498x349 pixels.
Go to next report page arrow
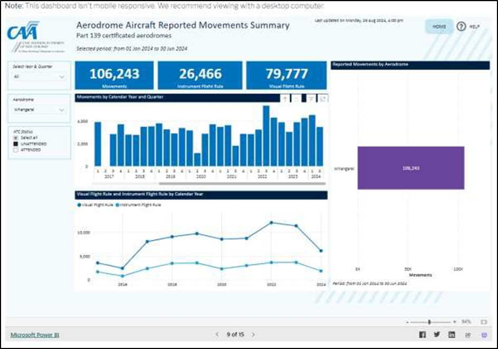pos(253,334)
